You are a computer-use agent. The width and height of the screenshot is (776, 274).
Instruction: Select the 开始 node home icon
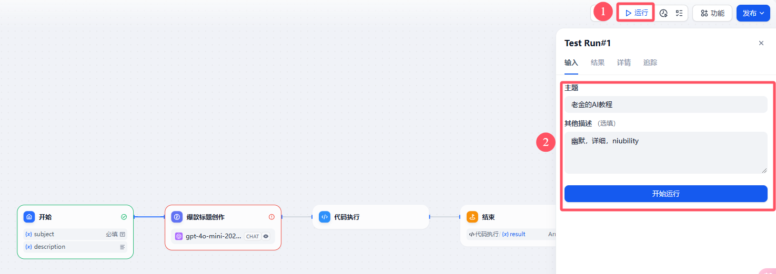pos(29,217)
